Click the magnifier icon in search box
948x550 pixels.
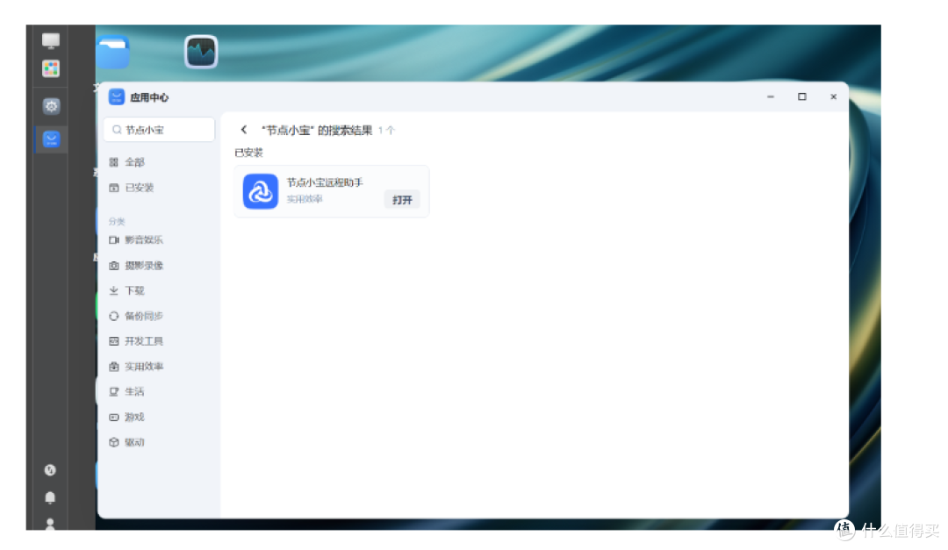[x=117, y=130]
